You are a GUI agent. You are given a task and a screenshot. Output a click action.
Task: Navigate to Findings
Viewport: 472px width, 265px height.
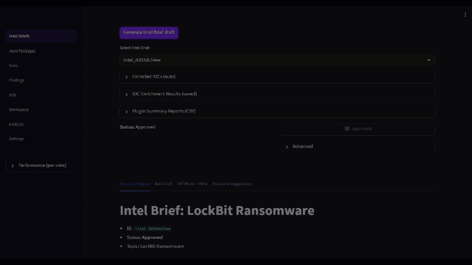click(x=41, y=80)
